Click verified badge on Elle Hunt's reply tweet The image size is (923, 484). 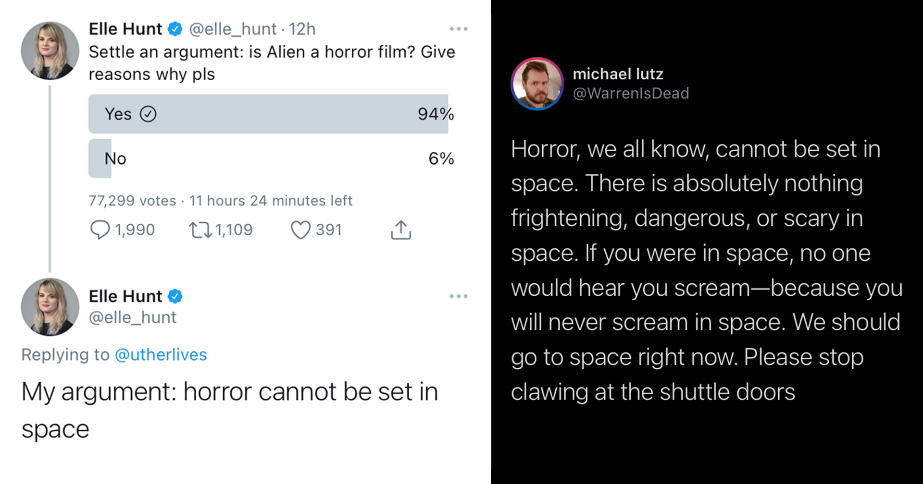(175, 296)
